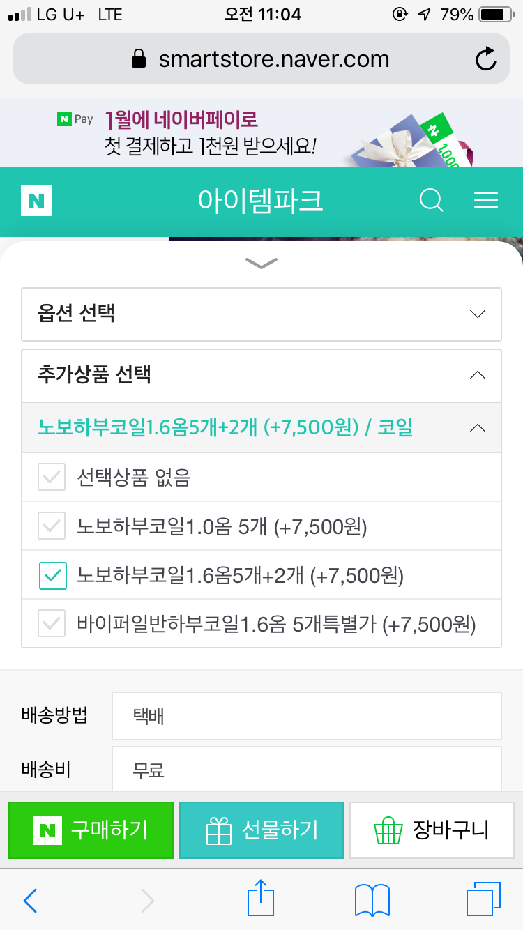This screenshot has width=523, height=930.
Task: Reload the page in Safari
Action: click(485, 59)
